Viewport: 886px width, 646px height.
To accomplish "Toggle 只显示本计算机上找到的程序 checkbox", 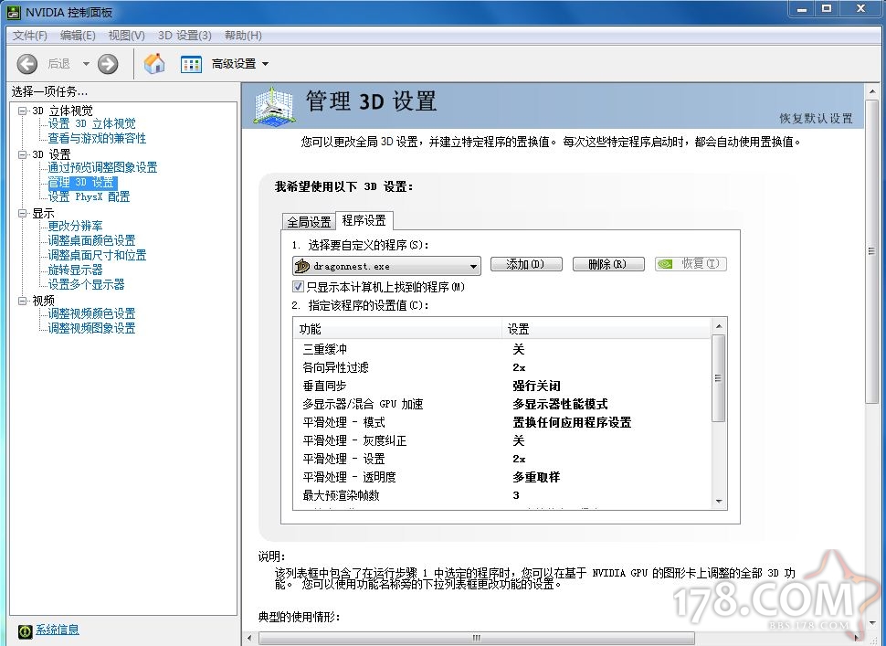I will 298,287.
